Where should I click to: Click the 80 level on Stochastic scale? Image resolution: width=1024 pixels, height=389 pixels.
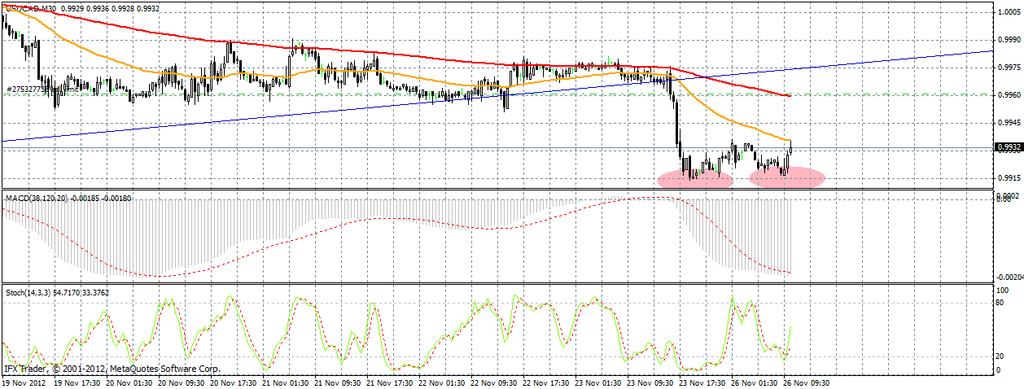point(1001,303)
